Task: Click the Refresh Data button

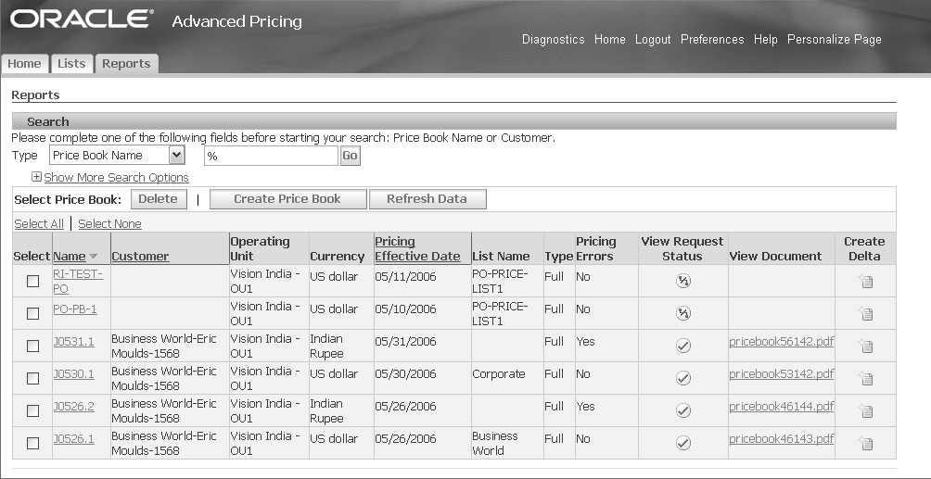Action: [427, 199]
